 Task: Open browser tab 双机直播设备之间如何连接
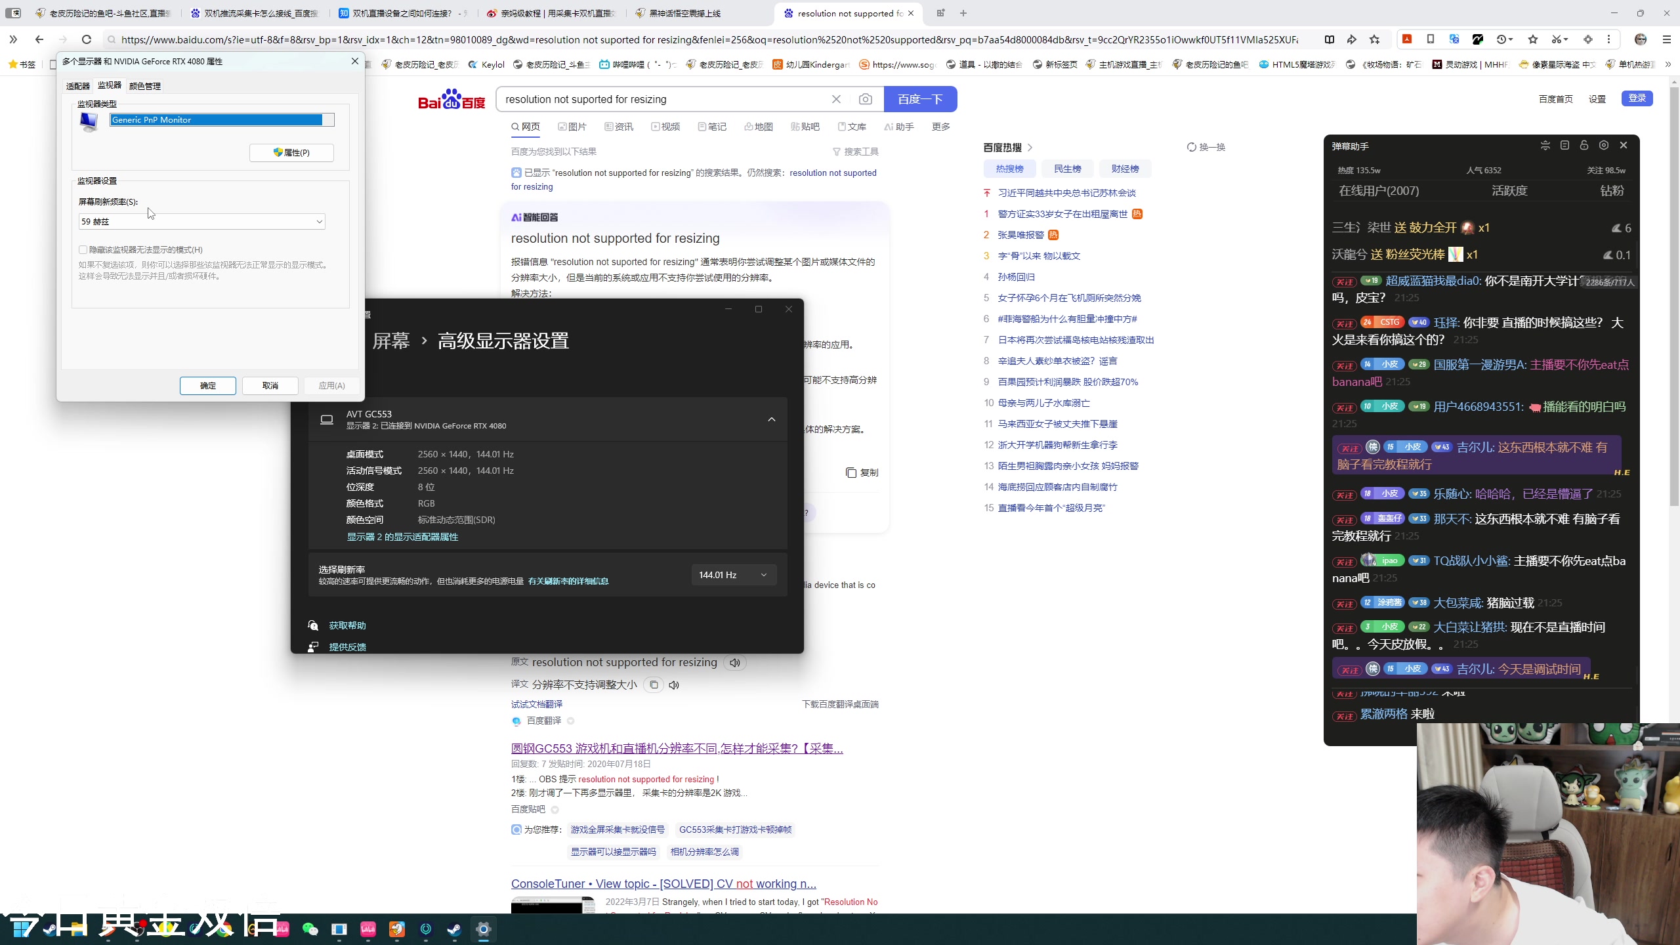coord(405,13)
